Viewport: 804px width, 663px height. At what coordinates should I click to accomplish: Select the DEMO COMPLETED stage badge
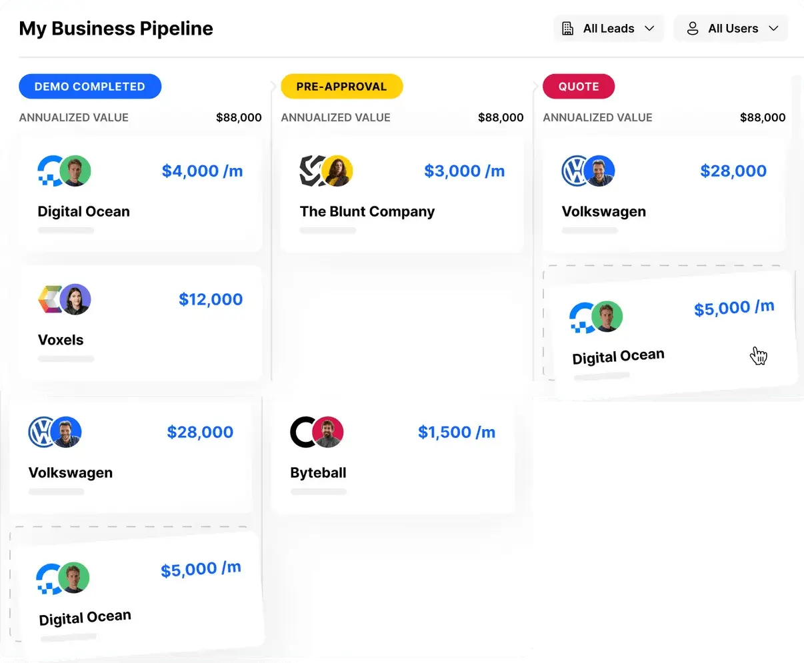90,86
